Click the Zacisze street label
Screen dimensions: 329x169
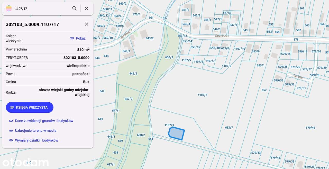click(298, 76)
